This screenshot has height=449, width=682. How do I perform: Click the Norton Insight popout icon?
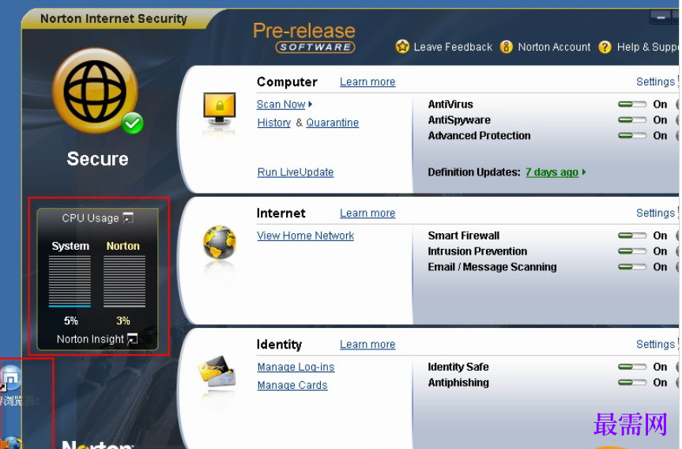point(132,339)
